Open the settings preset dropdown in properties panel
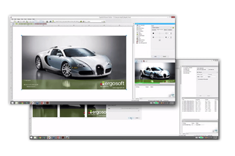This screenshot has height=156, width=235. tap(162, 28)
